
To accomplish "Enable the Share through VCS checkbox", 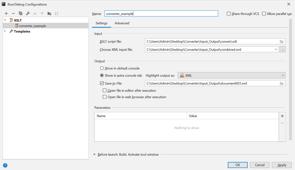I will pyautogui.click(x=229, y=14).
